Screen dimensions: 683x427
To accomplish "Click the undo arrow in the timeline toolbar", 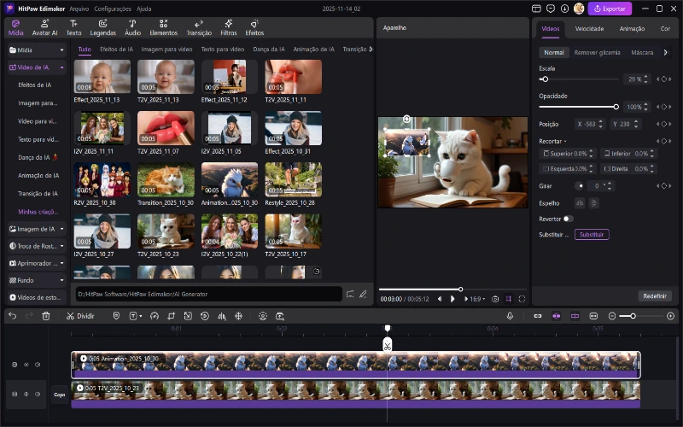I will tap(12, 316).
